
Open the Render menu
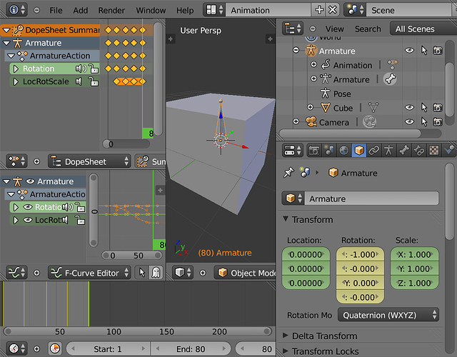coord(111,10)
